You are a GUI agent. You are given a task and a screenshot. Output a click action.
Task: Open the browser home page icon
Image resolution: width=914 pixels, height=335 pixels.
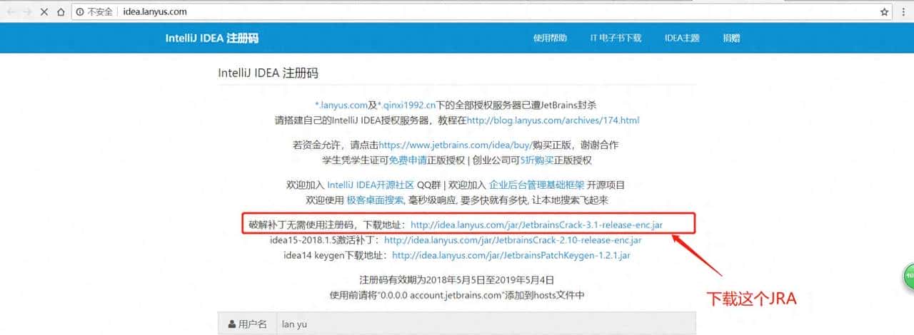tap(61, 12)
